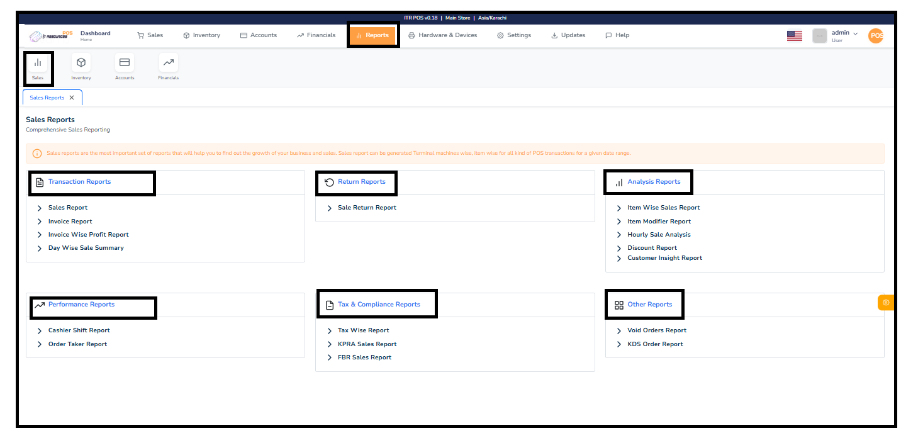Click the US flag language icon
This screenshot has height=433, width=901.
point(794,35)
